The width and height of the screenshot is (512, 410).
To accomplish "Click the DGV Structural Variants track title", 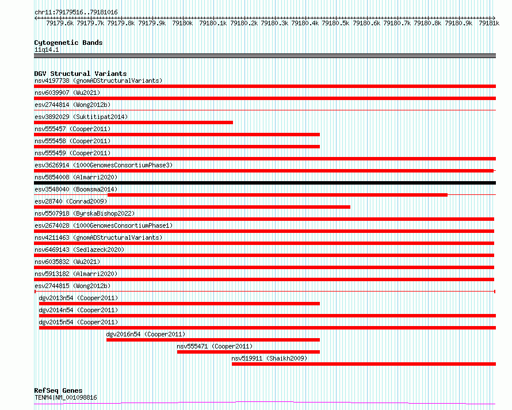I will [81, 74].
